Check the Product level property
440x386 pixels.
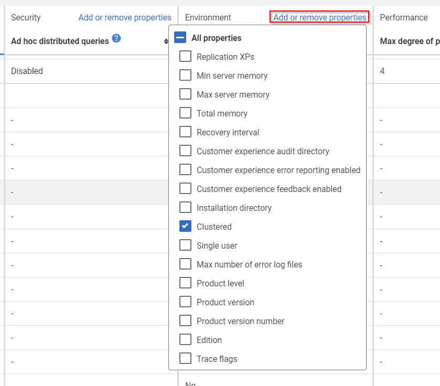pyautogui.click(x=185, y=283)
